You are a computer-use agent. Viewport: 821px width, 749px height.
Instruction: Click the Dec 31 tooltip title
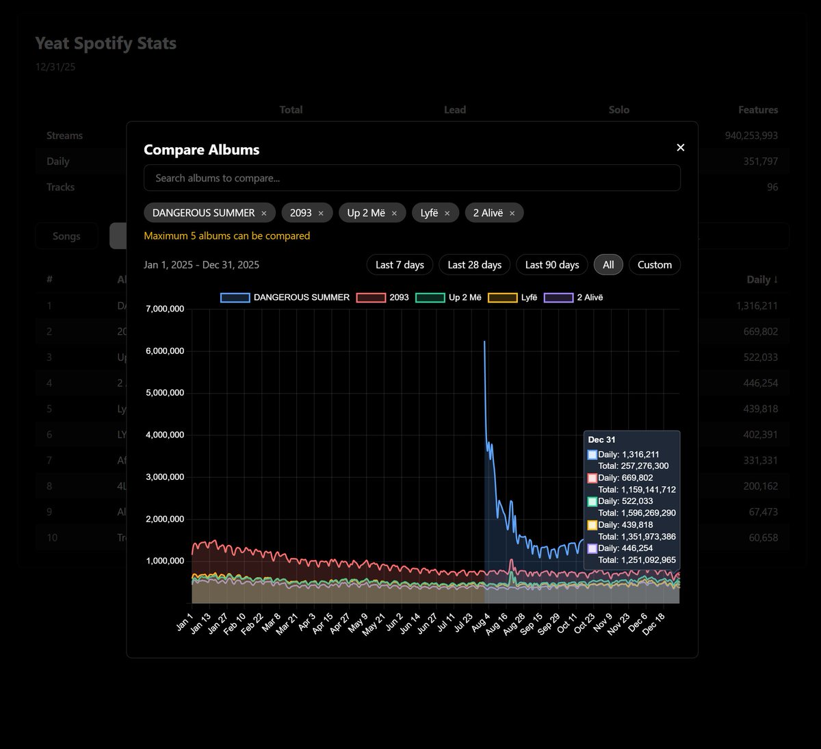(601, 440)
